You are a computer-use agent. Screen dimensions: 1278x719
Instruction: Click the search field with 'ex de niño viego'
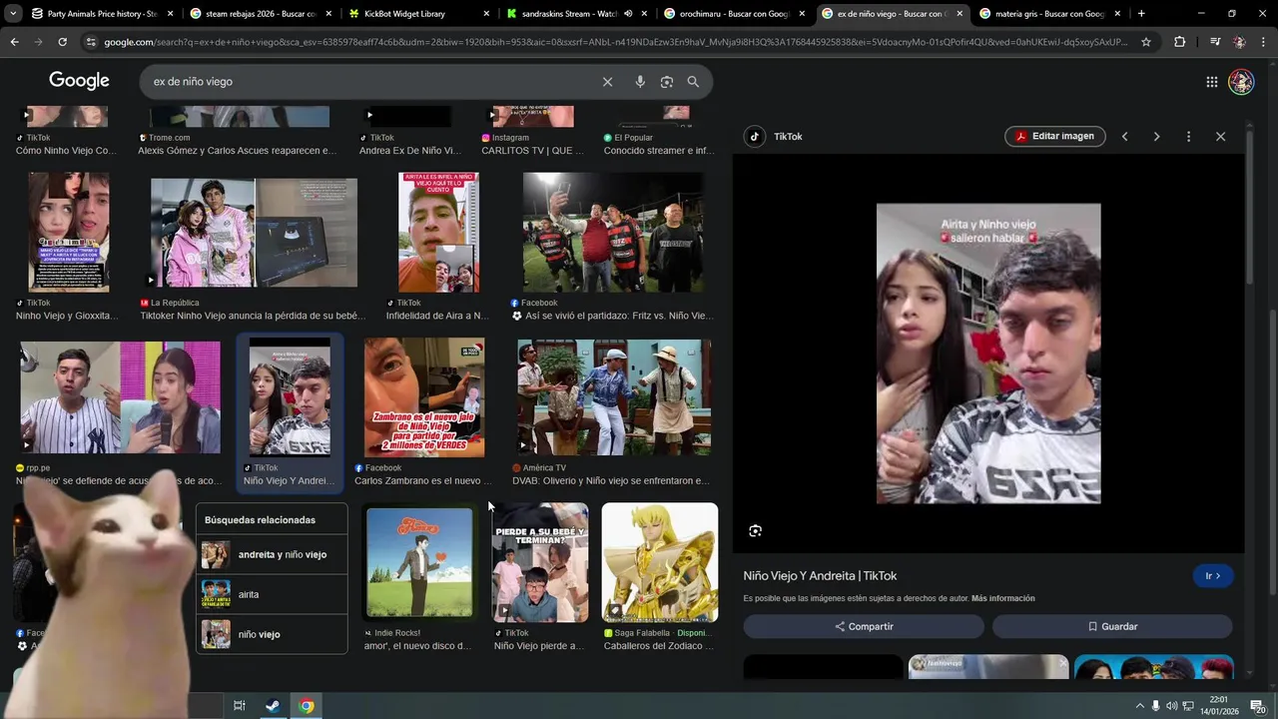[x=369, y=82]
